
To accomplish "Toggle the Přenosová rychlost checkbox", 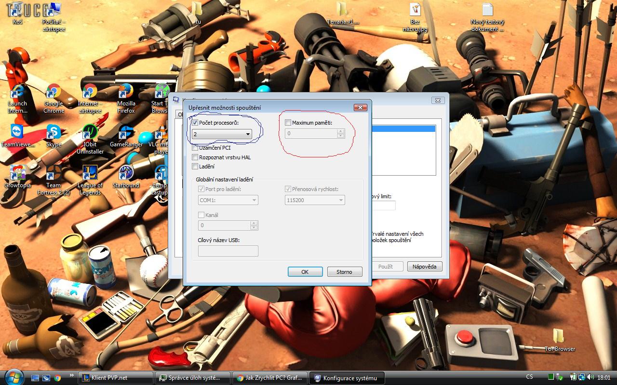I will [x=288, y=189].
